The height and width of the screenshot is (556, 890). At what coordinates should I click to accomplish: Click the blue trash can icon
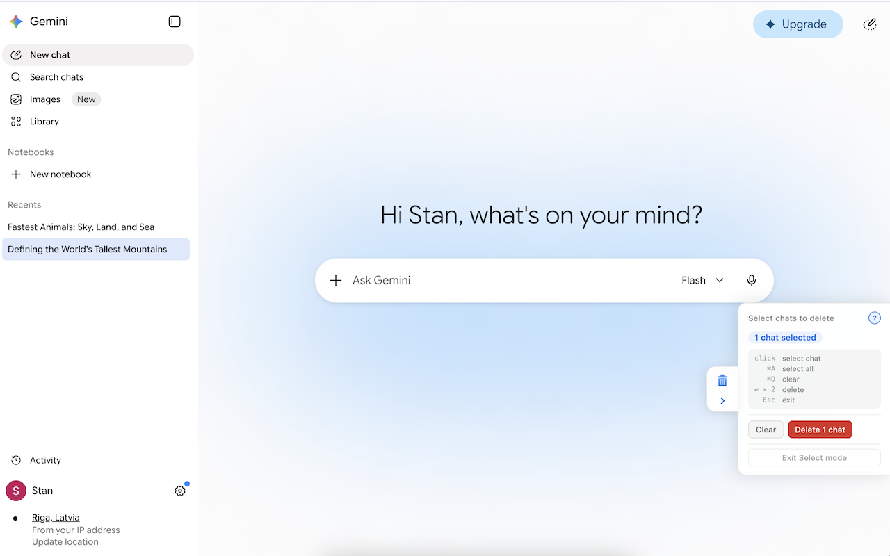[x=722, y=380]
